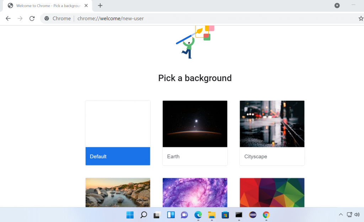Open network settings from the system tray

click(x=349, y=215)
